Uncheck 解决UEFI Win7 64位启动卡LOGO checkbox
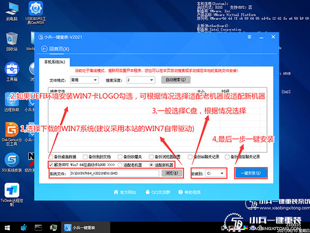 (x=51, y=165)
